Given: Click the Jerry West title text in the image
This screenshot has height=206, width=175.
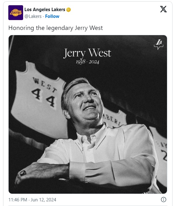Looking at the screenshot, I should coord(87,53).
